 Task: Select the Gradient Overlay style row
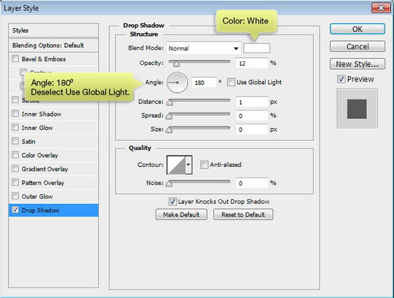coord(54,169)
